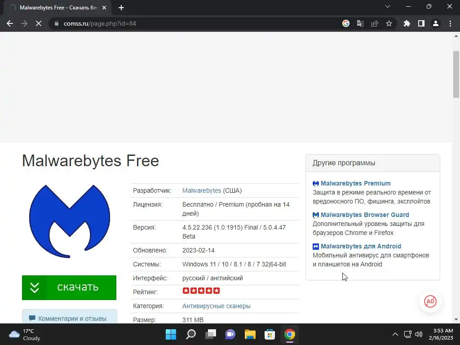The height and width of the screenshot is (345, 460).
Task: Click the padlock site info icon
Action: pos(57,23)
